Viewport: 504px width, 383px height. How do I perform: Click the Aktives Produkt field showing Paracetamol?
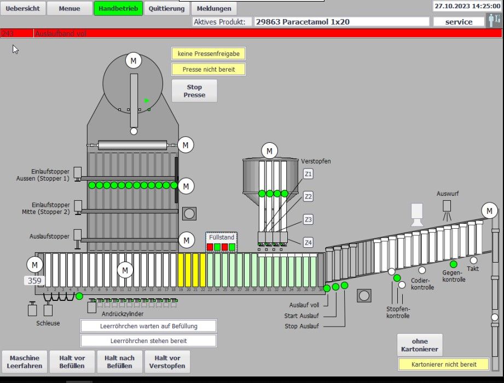(341, 22)
